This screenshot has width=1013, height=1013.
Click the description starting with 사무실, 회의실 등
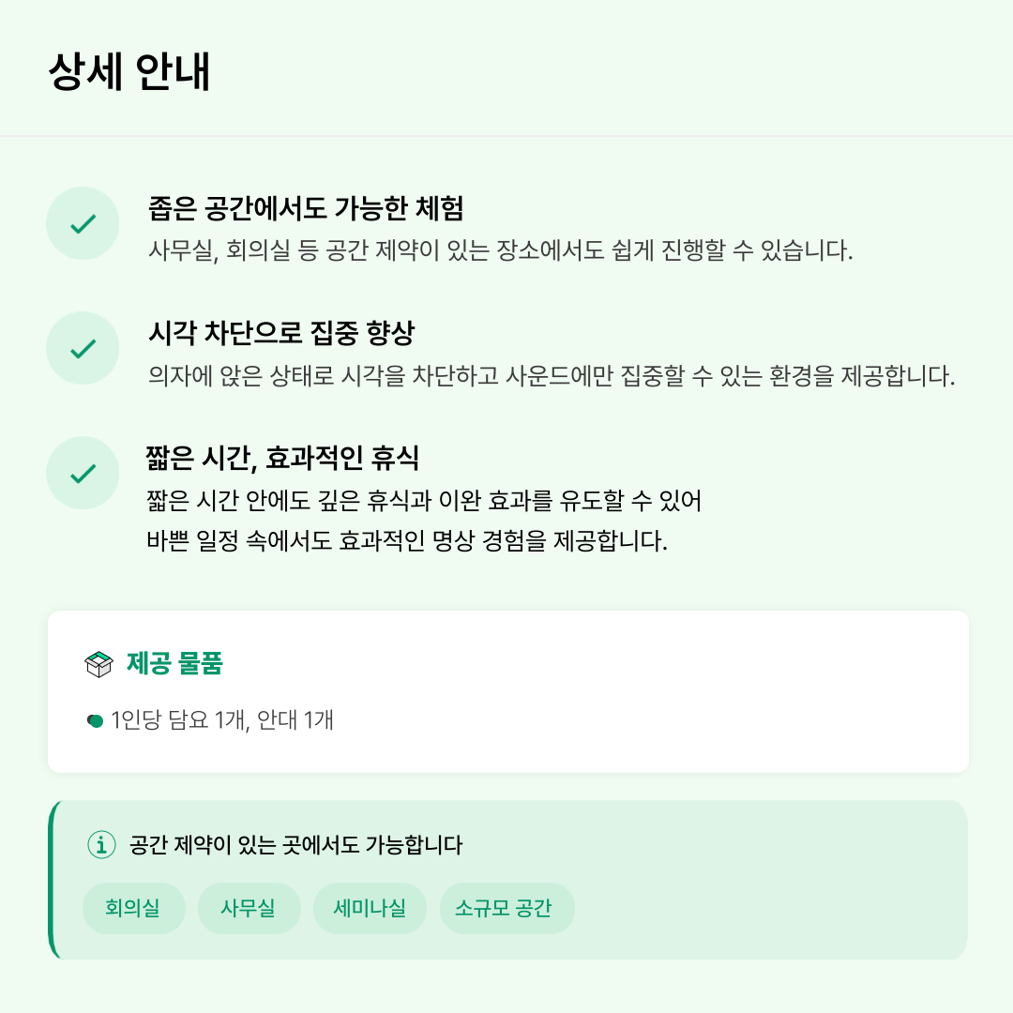click(x=501, y=250)
